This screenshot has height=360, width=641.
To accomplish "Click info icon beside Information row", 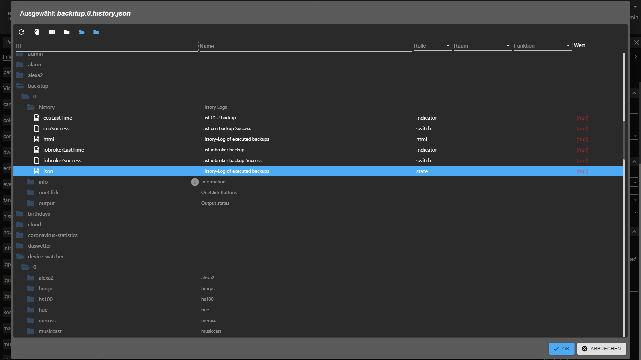I will tap(195, 182).
